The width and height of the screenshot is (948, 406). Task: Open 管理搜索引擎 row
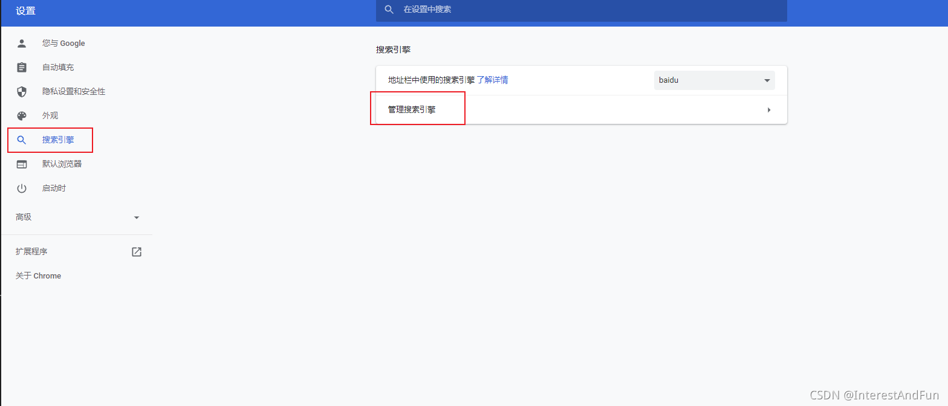point(581,110)
